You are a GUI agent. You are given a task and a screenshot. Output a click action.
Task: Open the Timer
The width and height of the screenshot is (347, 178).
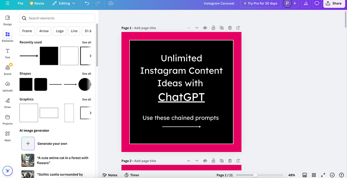(x=132, y=175)
